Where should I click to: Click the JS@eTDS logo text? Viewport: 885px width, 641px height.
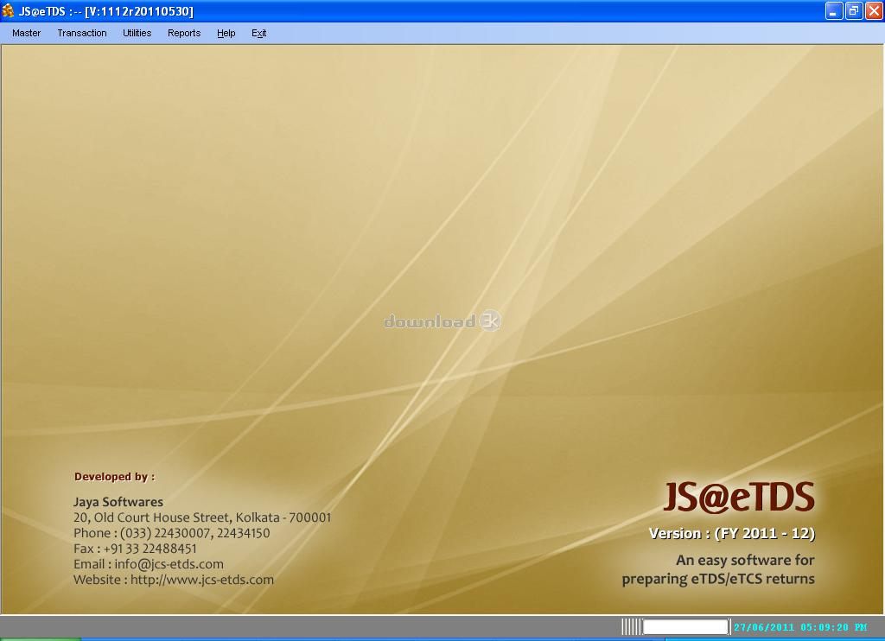(x=739, y=497)
